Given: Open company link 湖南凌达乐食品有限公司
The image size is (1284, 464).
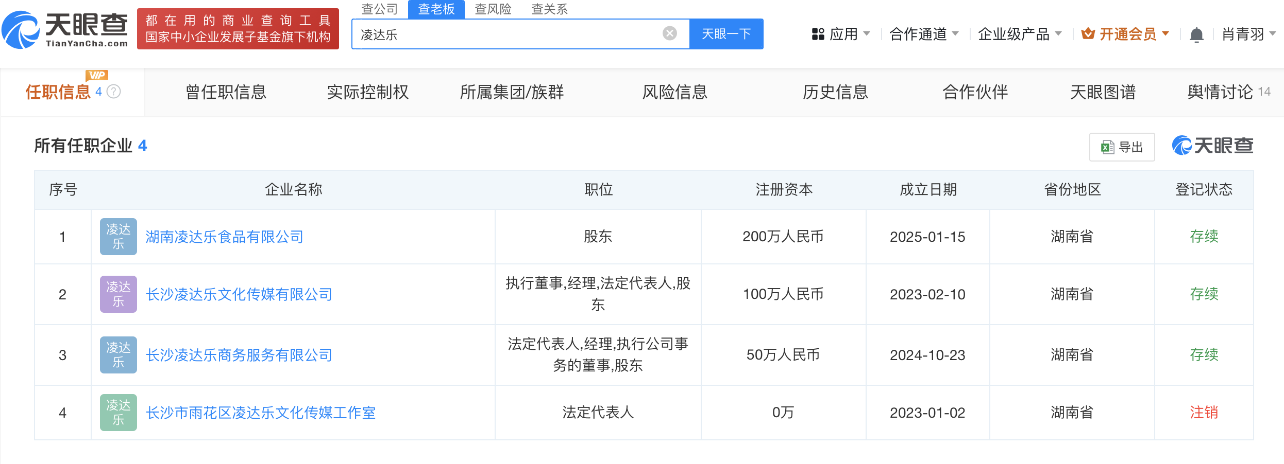Looking at the screenshot, I should point(225,237).
